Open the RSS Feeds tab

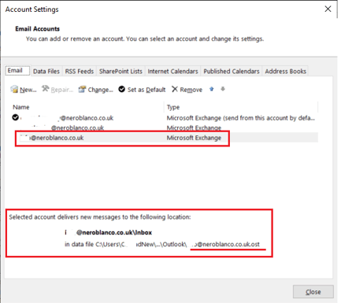point(80,72)
